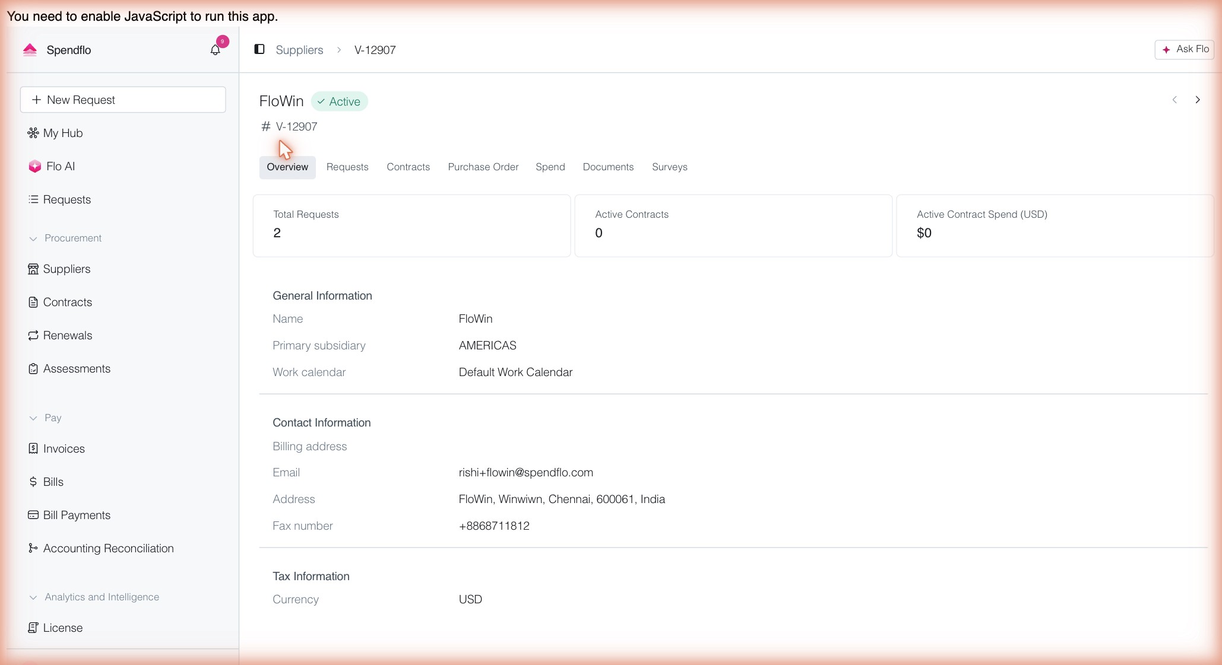This screenshot has width=1222, height=665.
Task: Click the Primary subsidiary label
Action: coord(319,345)
